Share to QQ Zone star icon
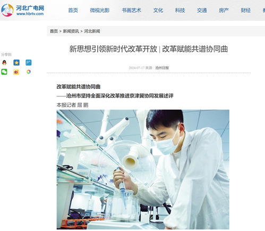Viewport: 265px width, 231px height. 16,63
